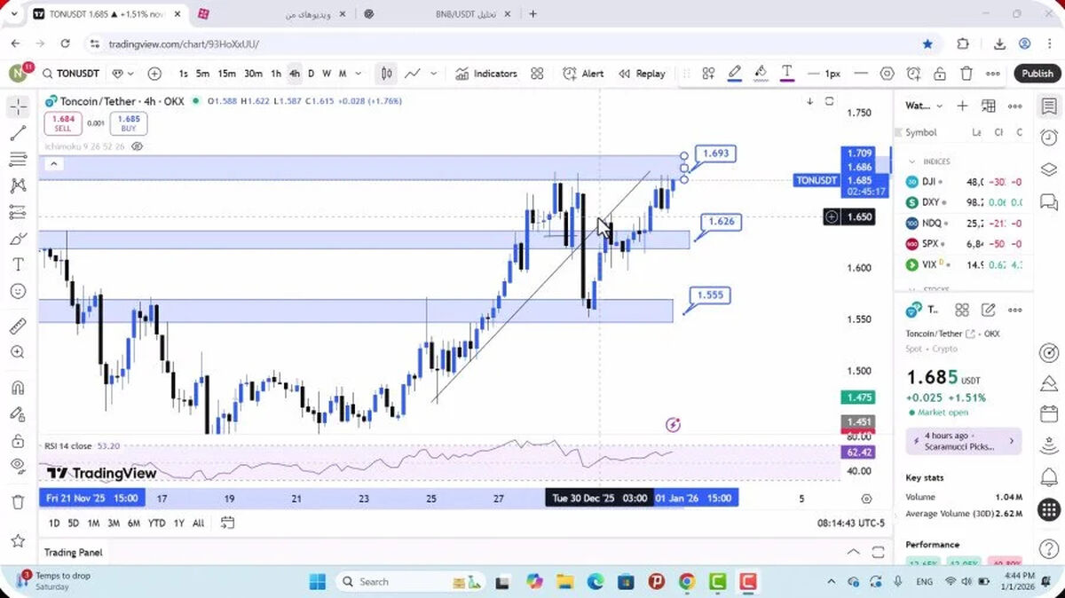Add symbol to watchlist plus icon
The width and height of the screenshot is (1065, 598).
pos(962,106)
